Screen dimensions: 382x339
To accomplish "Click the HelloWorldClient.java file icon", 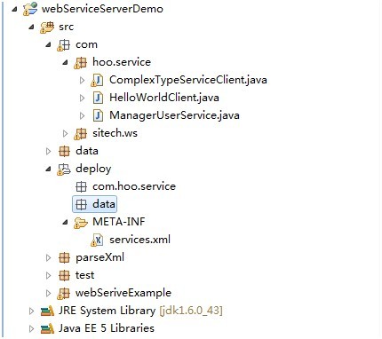I will [98, 98].
